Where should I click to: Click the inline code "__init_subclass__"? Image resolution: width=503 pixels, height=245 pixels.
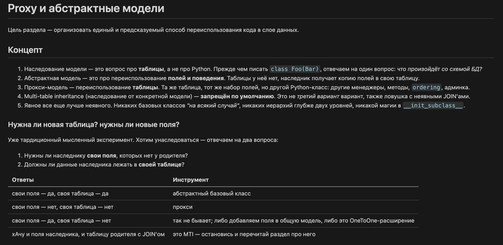[x=433, y=105]
